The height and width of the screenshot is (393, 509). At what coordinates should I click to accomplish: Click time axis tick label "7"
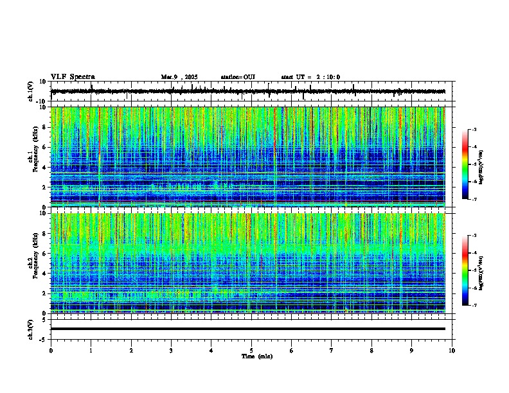(332, 351)
